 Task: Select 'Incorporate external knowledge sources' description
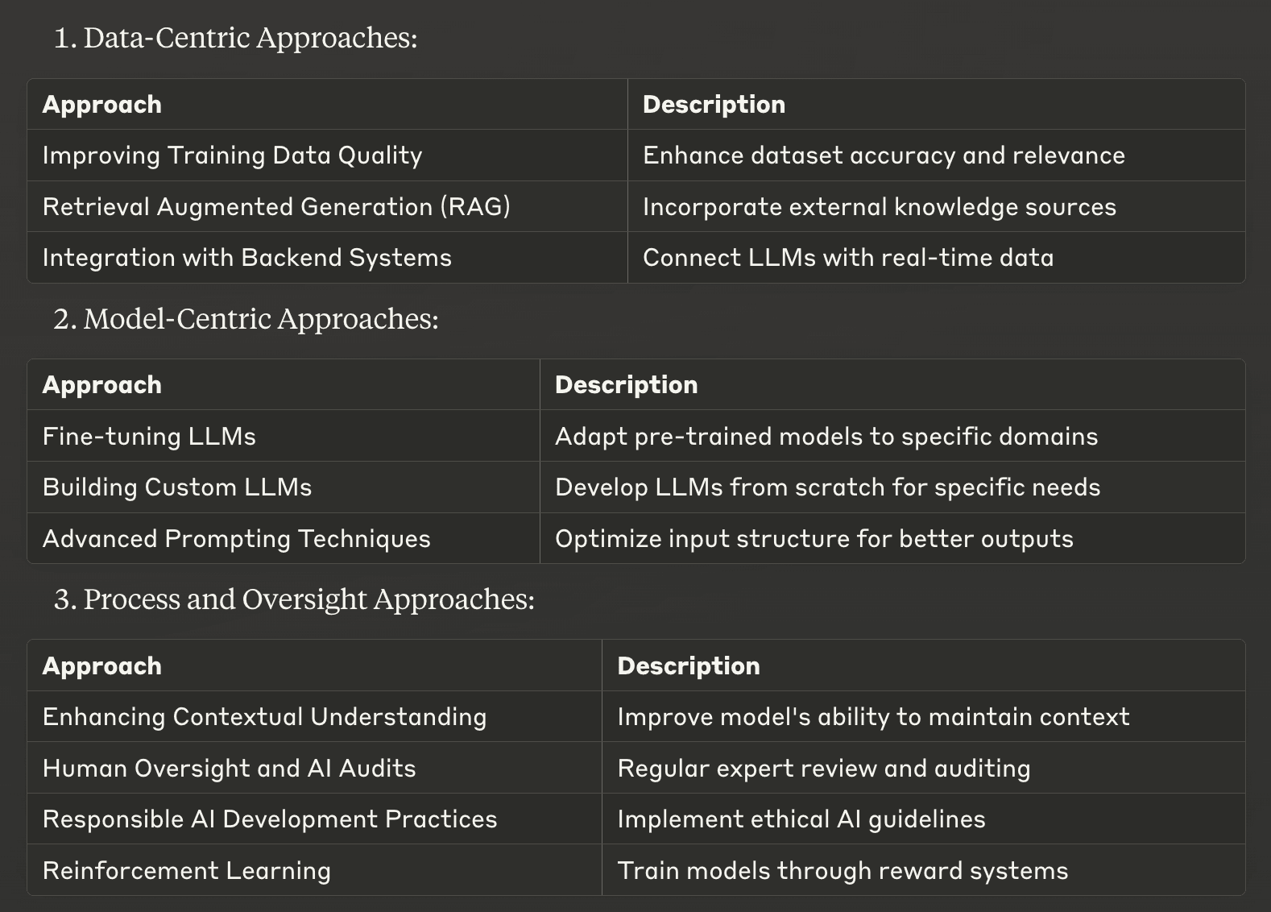pos(880,207)
